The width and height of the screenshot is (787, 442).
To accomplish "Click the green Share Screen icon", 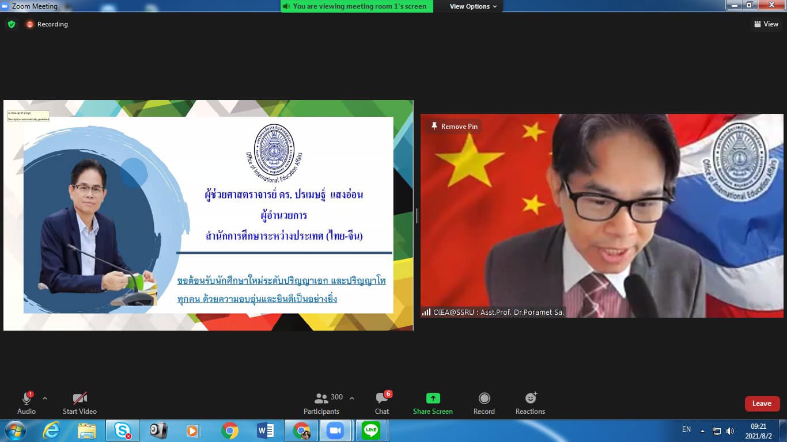I will pyautogui.click(x=433, y=398).
